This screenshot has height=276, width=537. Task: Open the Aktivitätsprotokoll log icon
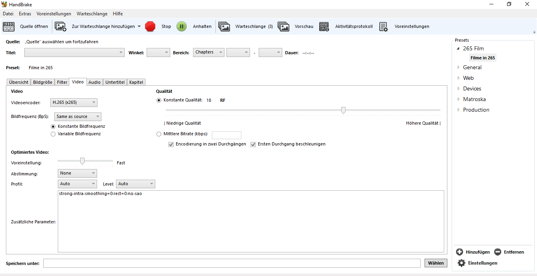tap(324, 27)
